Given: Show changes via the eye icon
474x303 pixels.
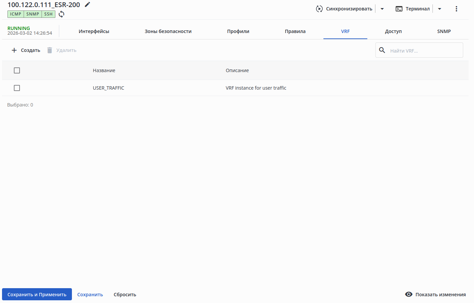Looking at the screenshot, I should pos(409,294).
